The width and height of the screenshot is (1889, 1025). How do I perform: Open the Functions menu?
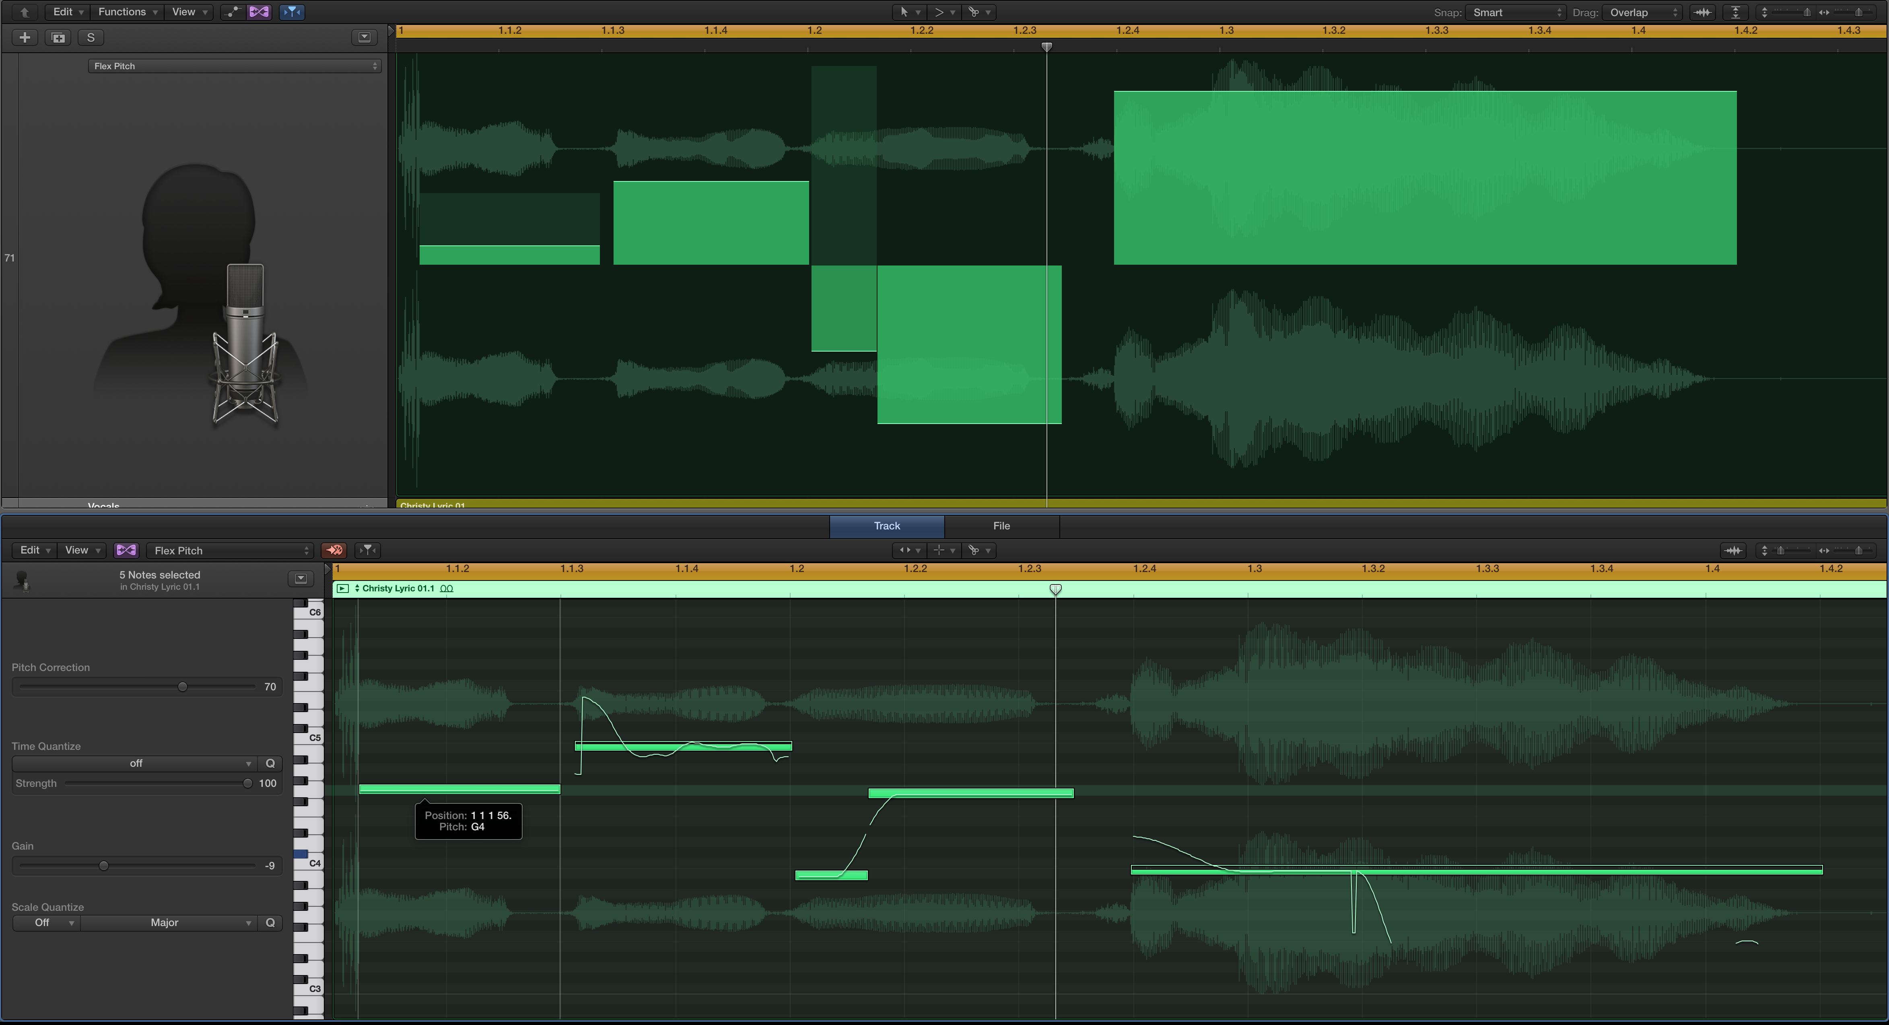coord(123,12)
